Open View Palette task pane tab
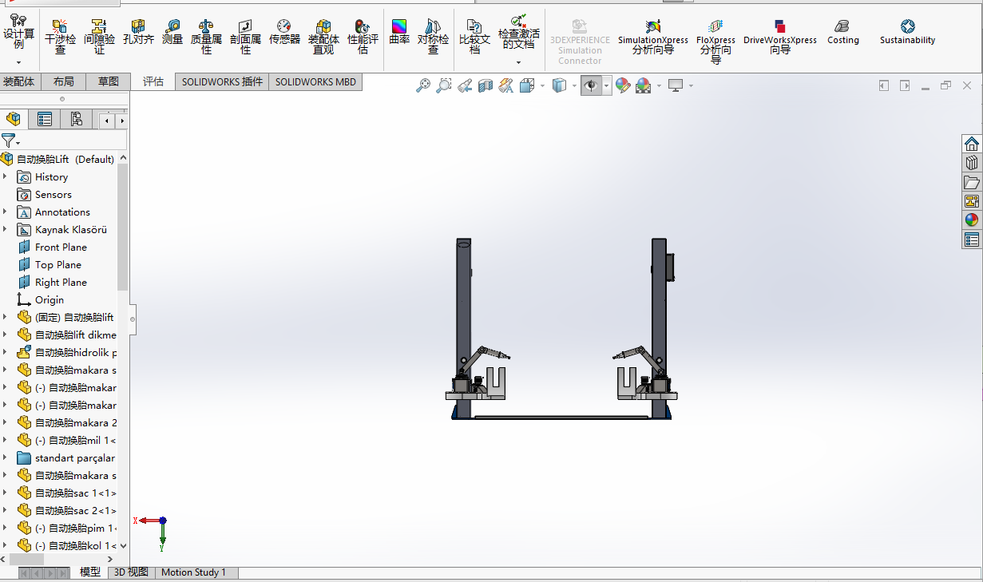 click(x=971, y=201)
